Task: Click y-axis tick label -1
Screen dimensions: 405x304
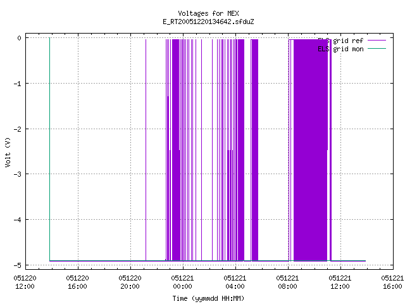Action: click(x=18, y=84)
